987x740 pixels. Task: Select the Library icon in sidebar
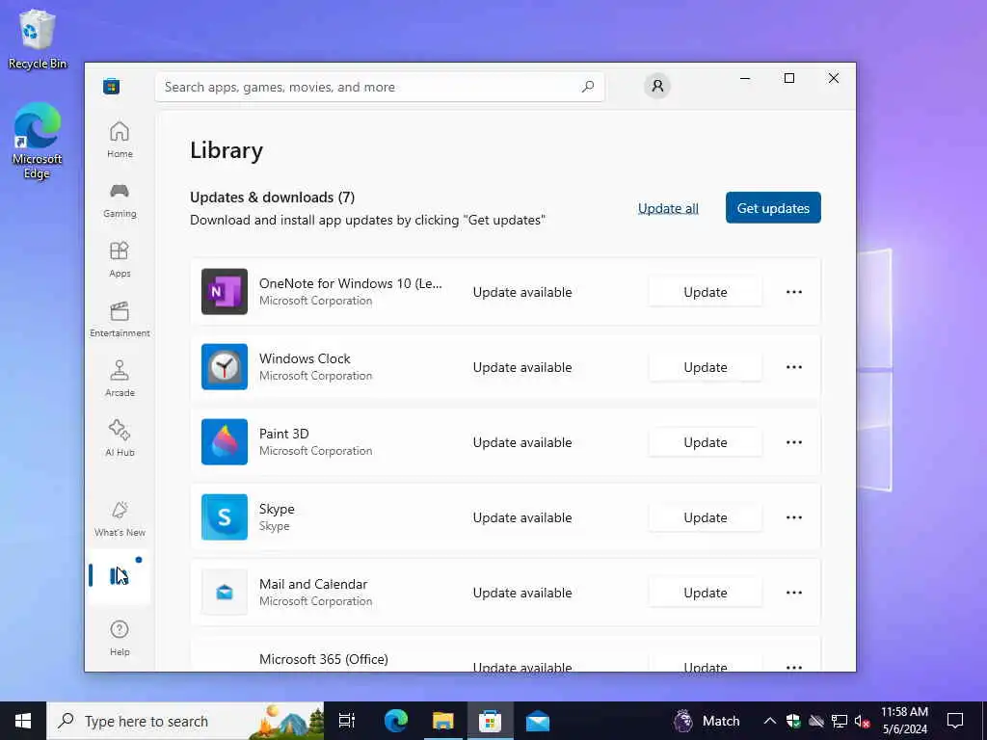point(119,576)
